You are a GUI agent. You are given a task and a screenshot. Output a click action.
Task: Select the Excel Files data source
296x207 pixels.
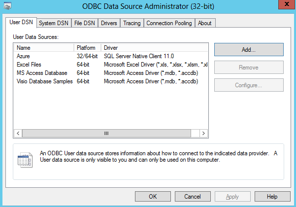pos(29,65)
